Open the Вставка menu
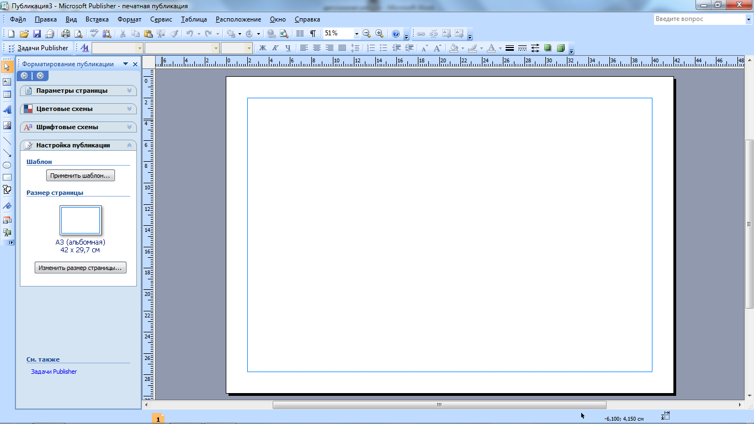The image size is (754, 424). 97,19
